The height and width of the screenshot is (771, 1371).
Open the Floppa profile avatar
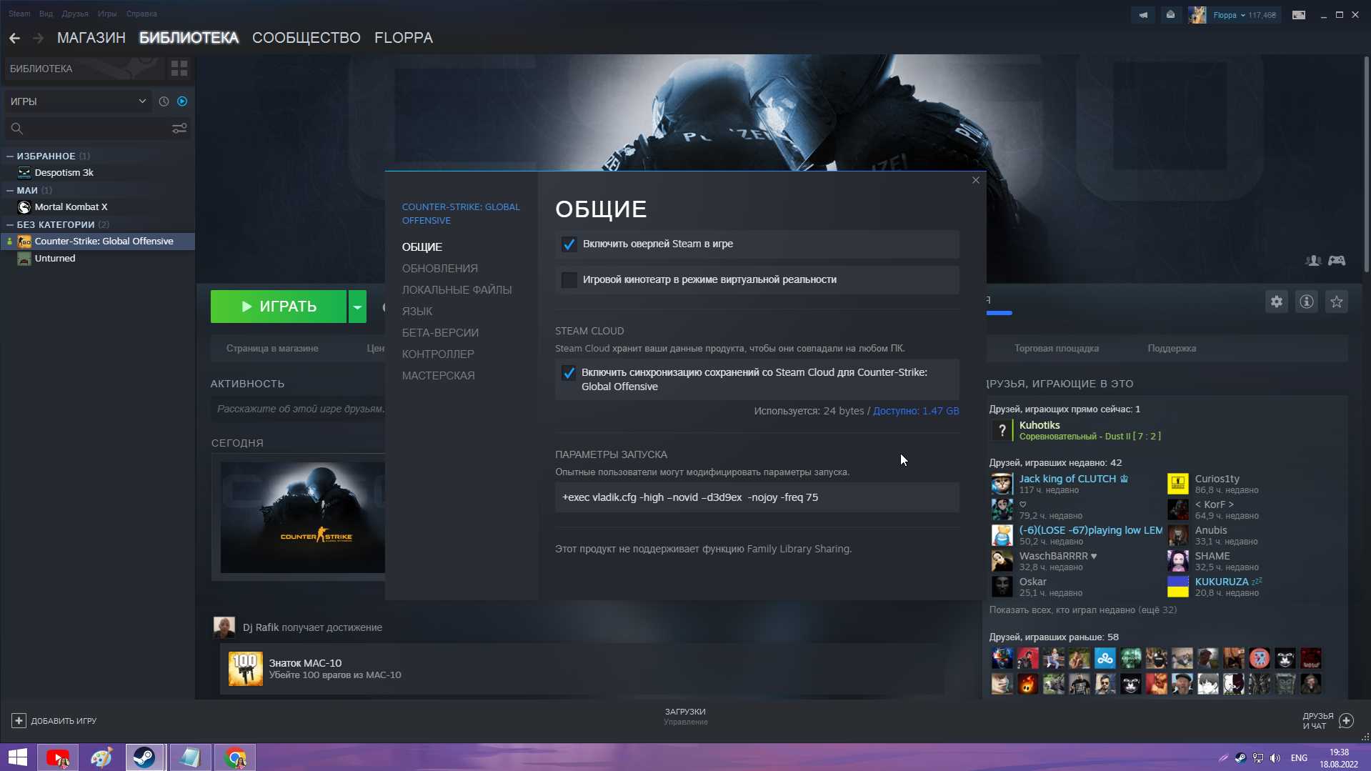click(x=1197, y=15)
